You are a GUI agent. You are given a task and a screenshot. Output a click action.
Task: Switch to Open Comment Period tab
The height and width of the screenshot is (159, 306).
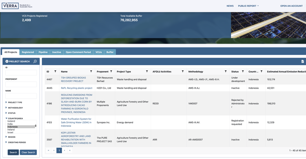(78, 52)
